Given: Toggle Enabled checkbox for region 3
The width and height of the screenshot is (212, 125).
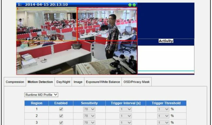Looking at the screenshot, I should (61, 123).
